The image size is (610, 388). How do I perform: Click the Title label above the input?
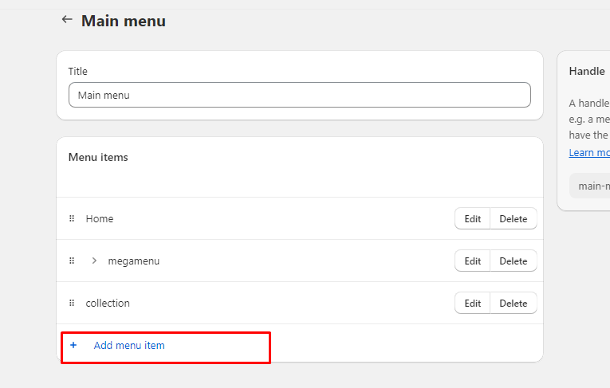point(78,71)
